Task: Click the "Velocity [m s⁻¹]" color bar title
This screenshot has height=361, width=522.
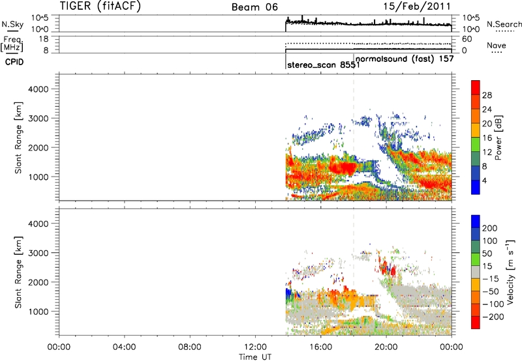Action: pos(510,272)
